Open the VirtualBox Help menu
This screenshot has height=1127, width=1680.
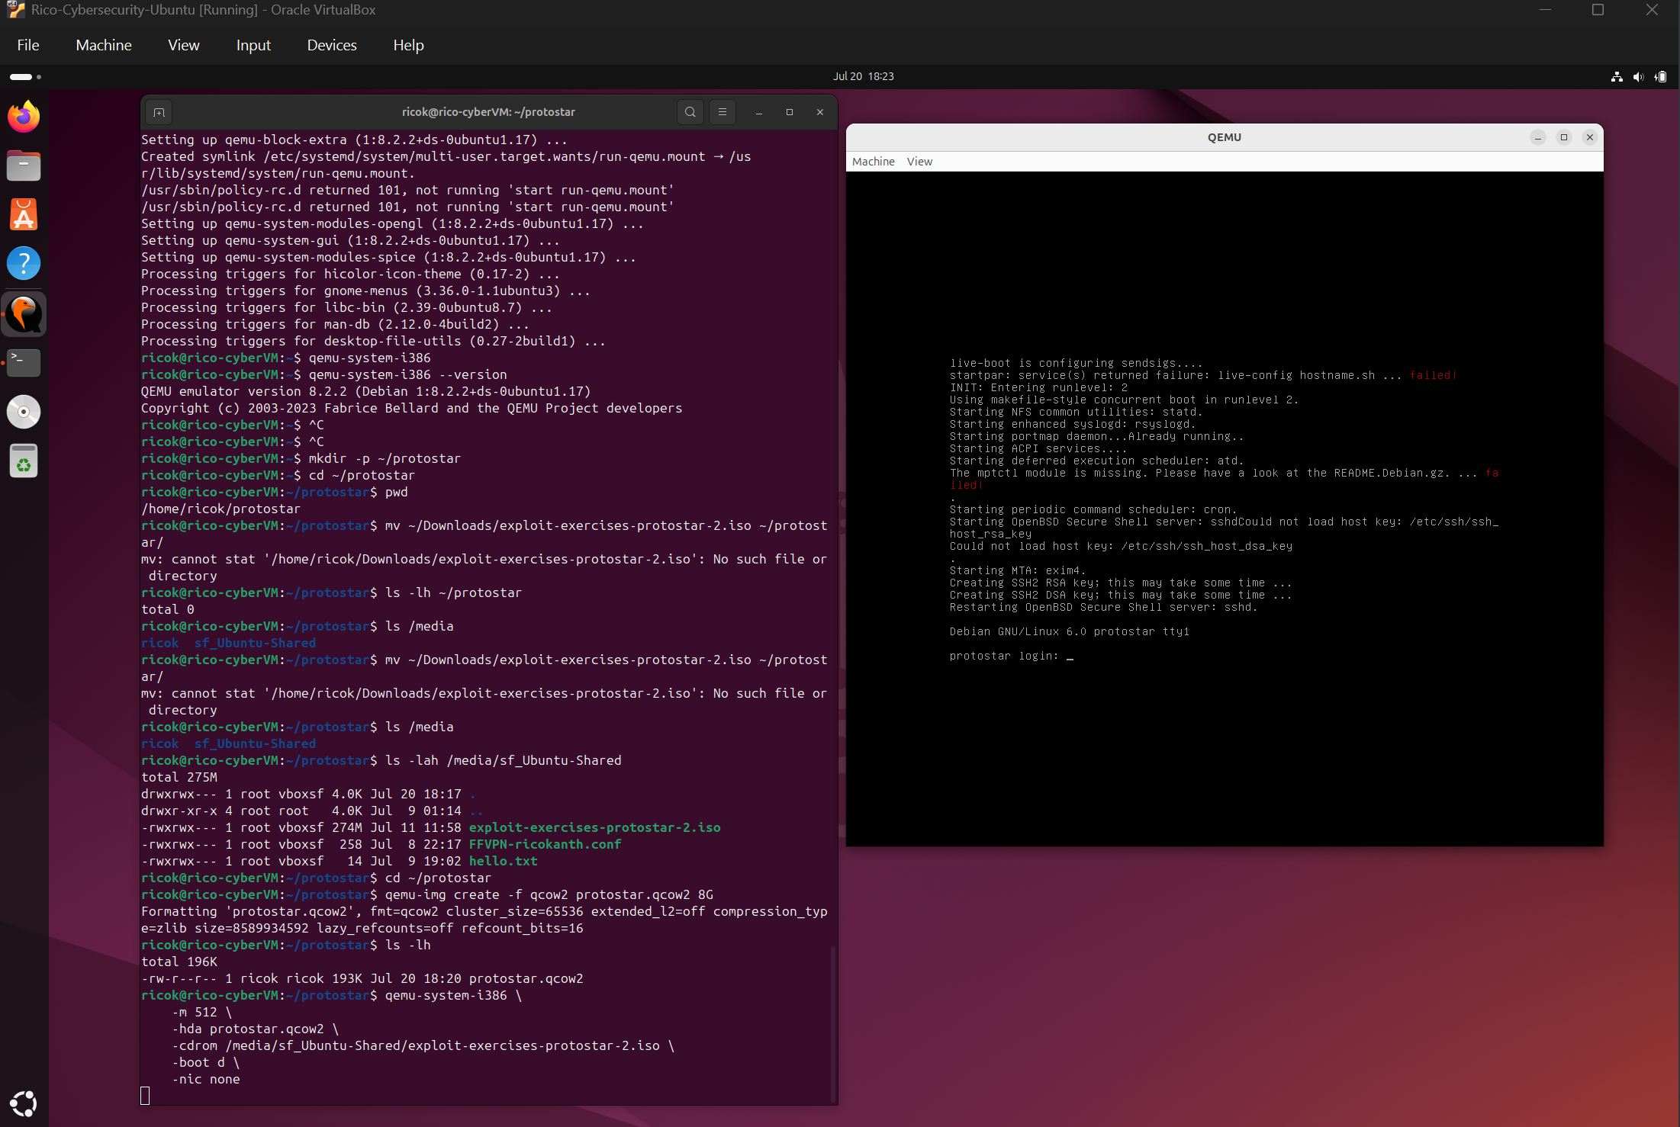pos(408,45)
